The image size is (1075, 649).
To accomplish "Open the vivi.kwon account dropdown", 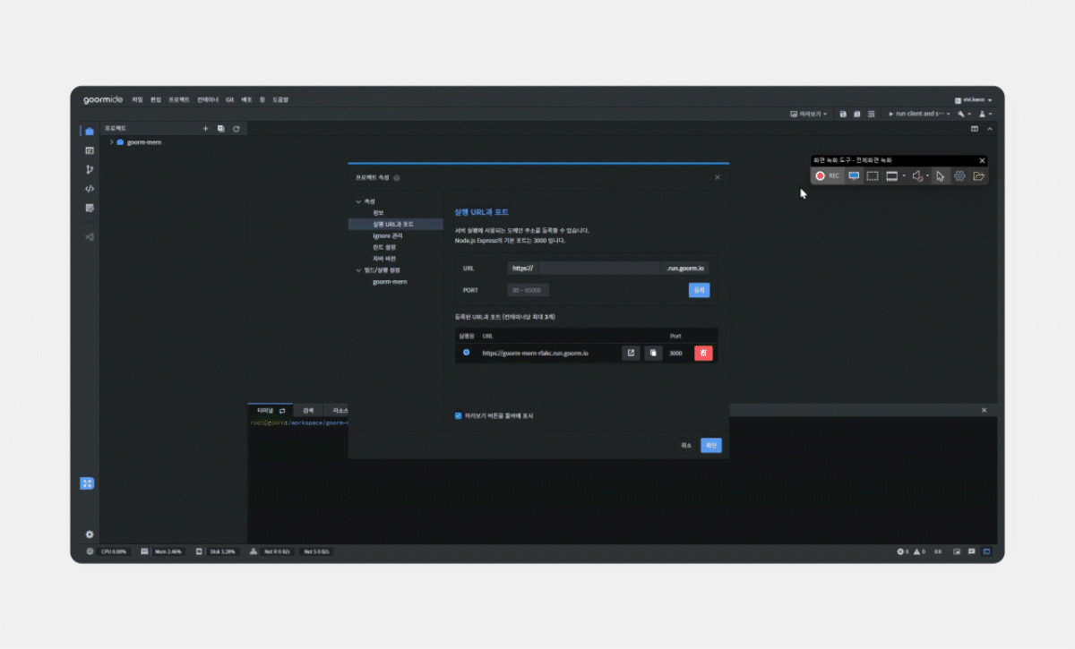I will coord(974,99).
